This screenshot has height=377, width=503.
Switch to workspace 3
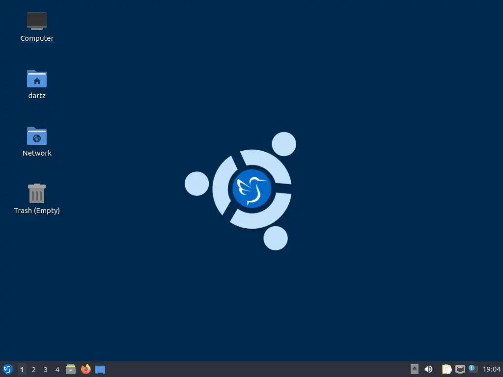tap(46, 370)
